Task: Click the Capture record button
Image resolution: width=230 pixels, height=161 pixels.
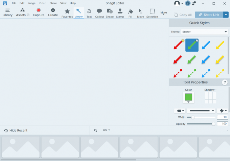Action: [39, 13]
